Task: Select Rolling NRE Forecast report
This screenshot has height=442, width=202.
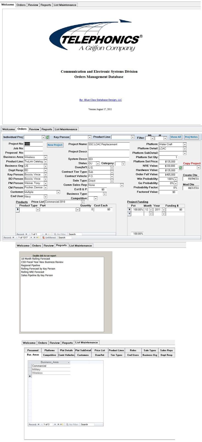Action: (33, 272)
